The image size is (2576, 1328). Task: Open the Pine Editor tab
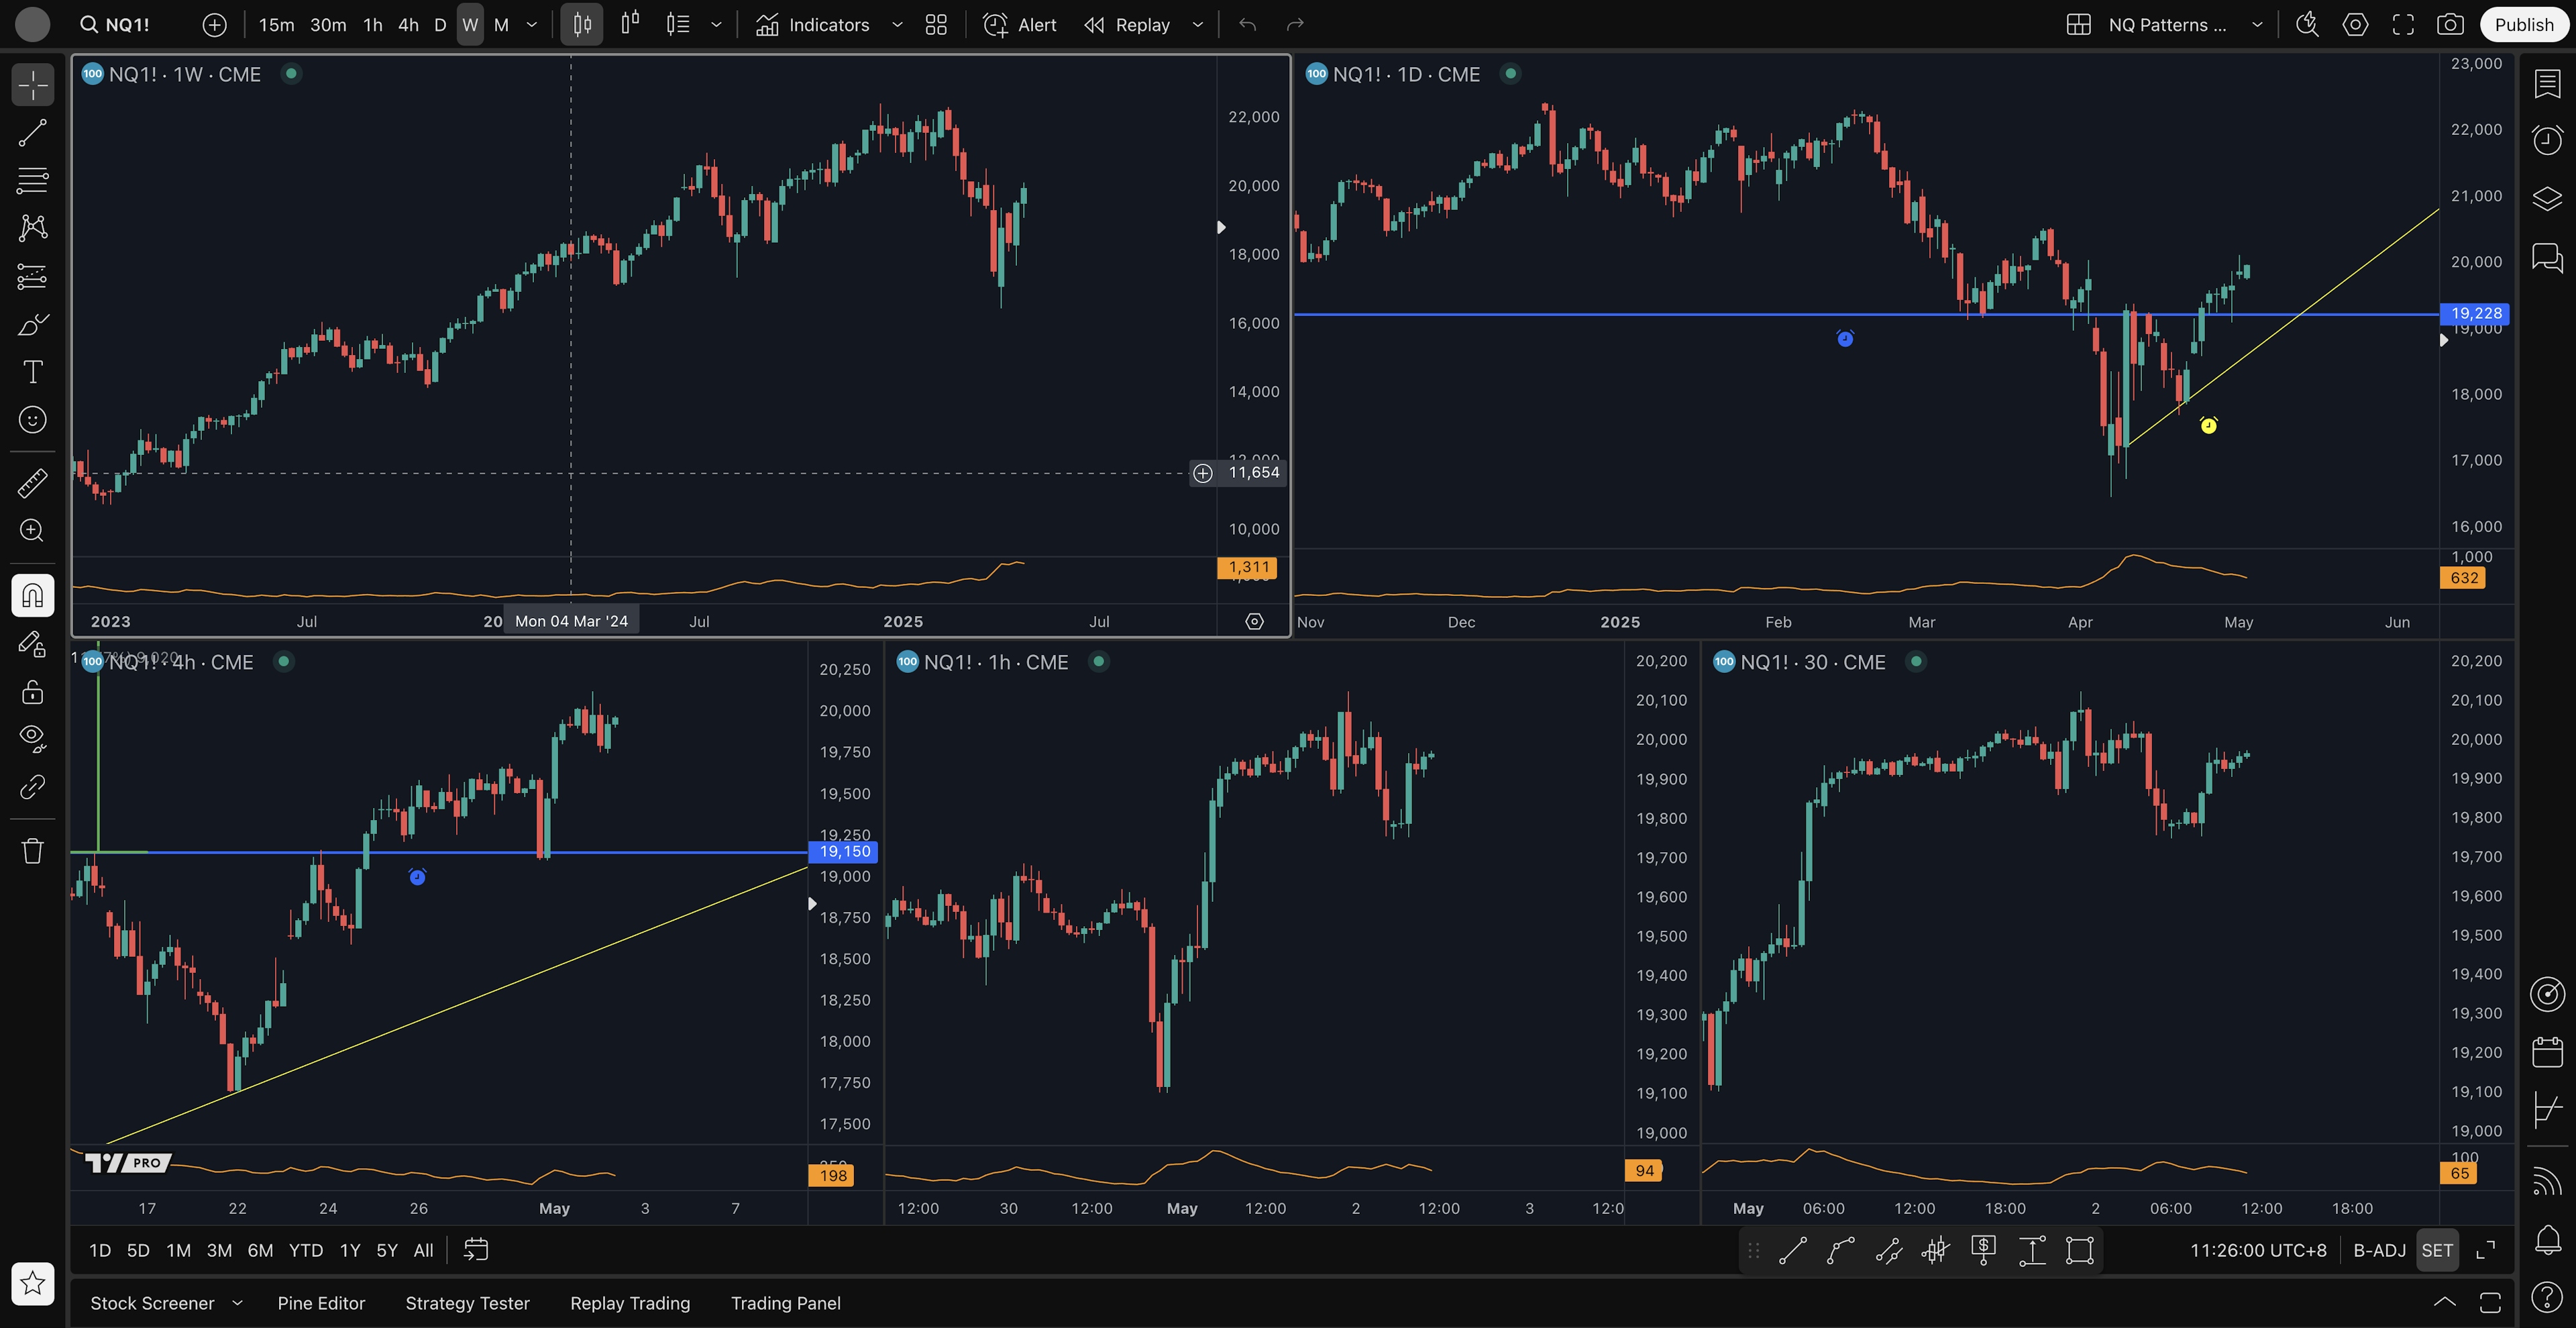[x=321, y=1303]
